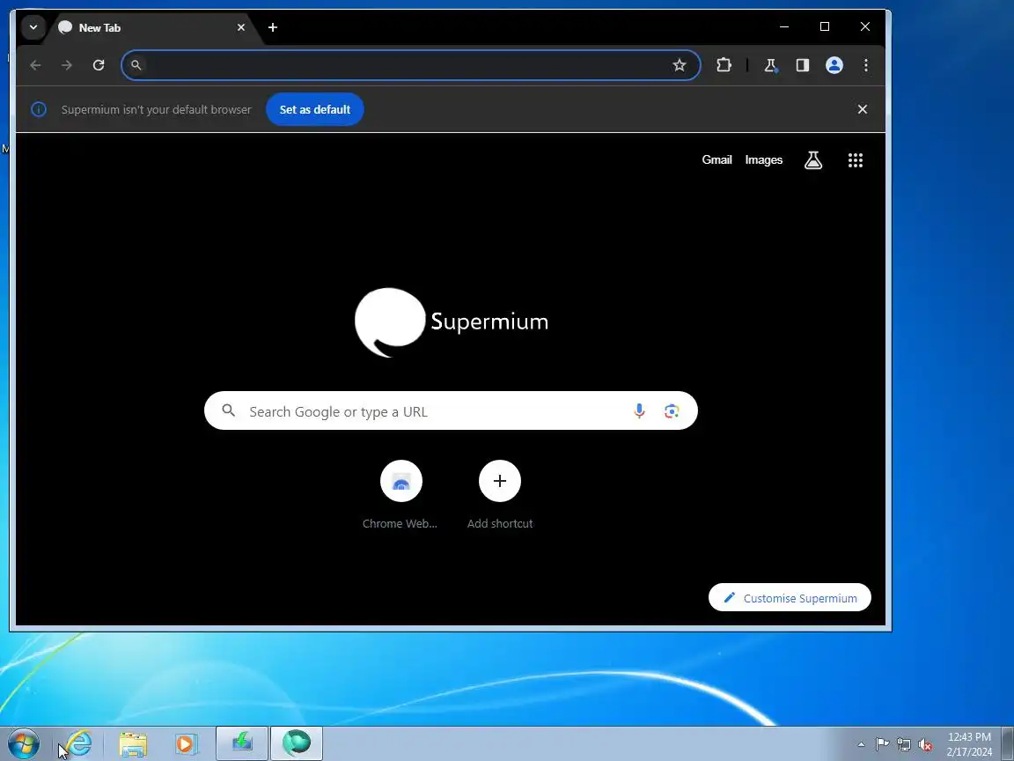The image size is (1014, 761).
Task: Open the tab search dropdown arrow
Action: click(33, 27)
